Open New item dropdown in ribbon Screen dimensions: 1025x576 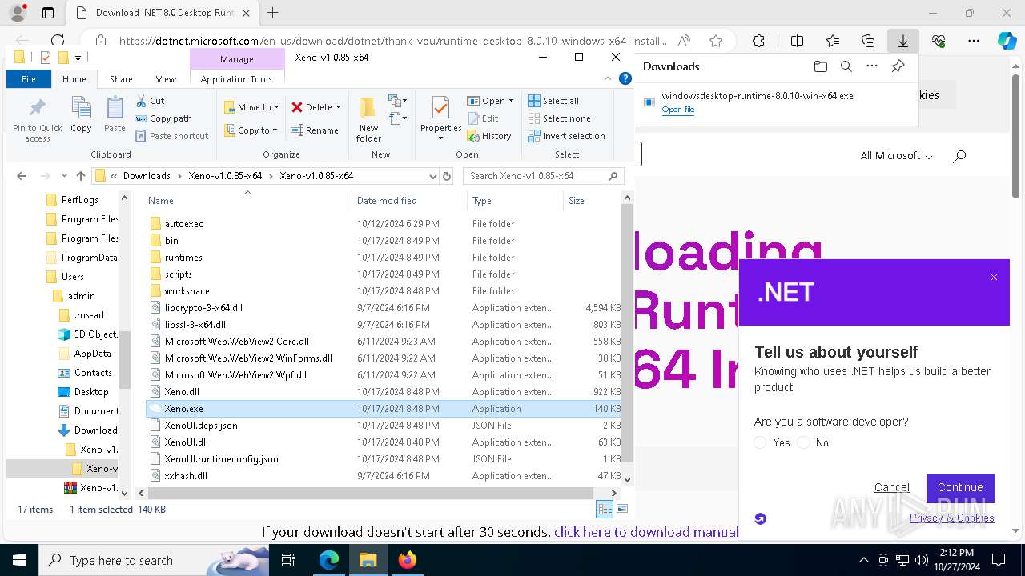pyautogui.click(x=398, y=101)
